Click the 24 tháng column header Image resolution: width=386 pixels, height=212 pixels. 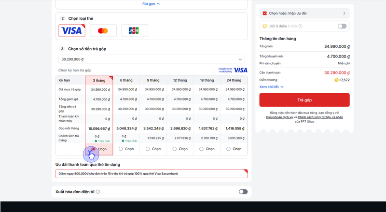click(234, 80)
